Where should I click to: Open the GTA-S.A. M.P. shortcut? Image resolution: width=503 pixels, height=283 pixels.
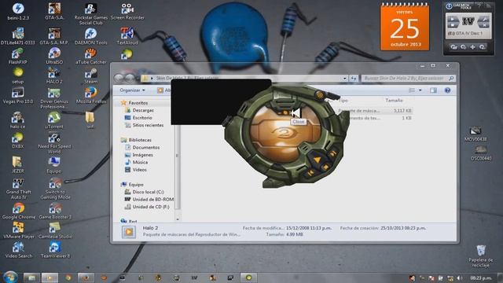click(54, 36)
